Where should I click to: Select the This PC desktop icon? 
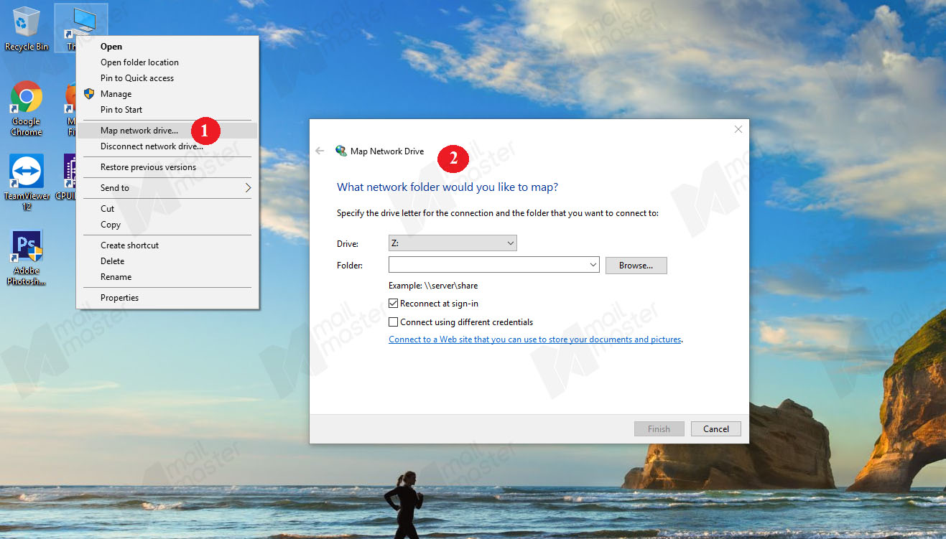click(x=80, y=28)
